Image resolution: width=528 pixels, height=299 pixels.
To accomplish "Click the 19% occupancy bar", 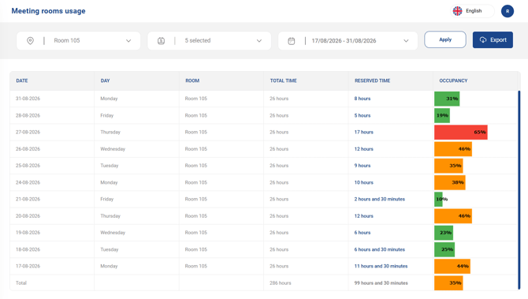I will (x=442, y=116).
